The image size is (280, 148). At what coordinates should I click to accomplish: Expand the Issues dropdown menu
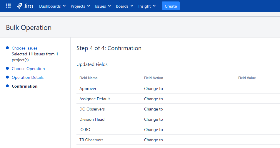pyautogui.click(x=103, y=6)
